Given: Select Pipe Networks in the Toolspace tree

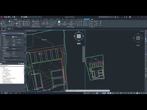Looking at the screenshot, I should tap(8, 81).
